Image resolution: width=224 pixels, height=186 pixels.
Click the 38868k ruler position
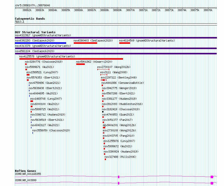[104, 10]
